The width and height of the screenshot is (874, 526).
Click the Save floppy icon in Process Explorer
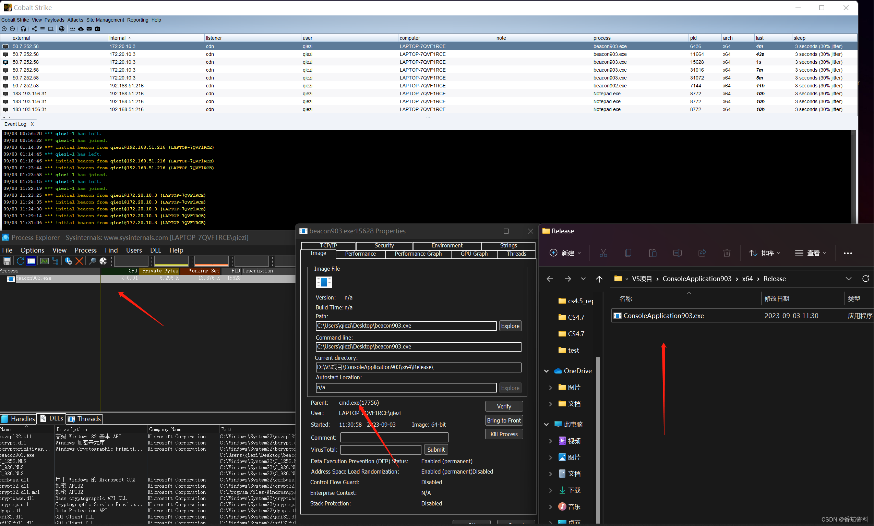coord(7,261)
